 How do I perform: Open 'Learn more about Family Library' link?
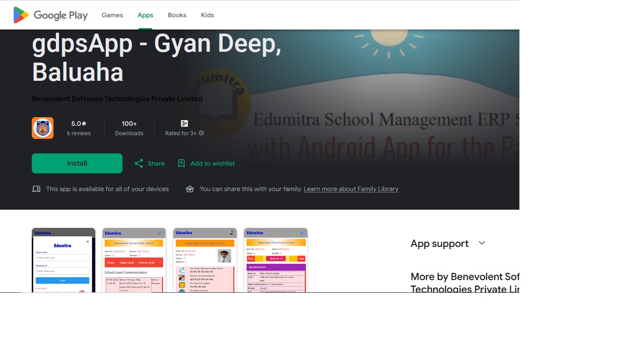click(x=351, y=189)
